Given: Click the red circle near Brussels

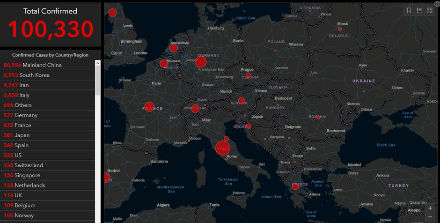Looking at the screenshot, I should click(164, 64).
